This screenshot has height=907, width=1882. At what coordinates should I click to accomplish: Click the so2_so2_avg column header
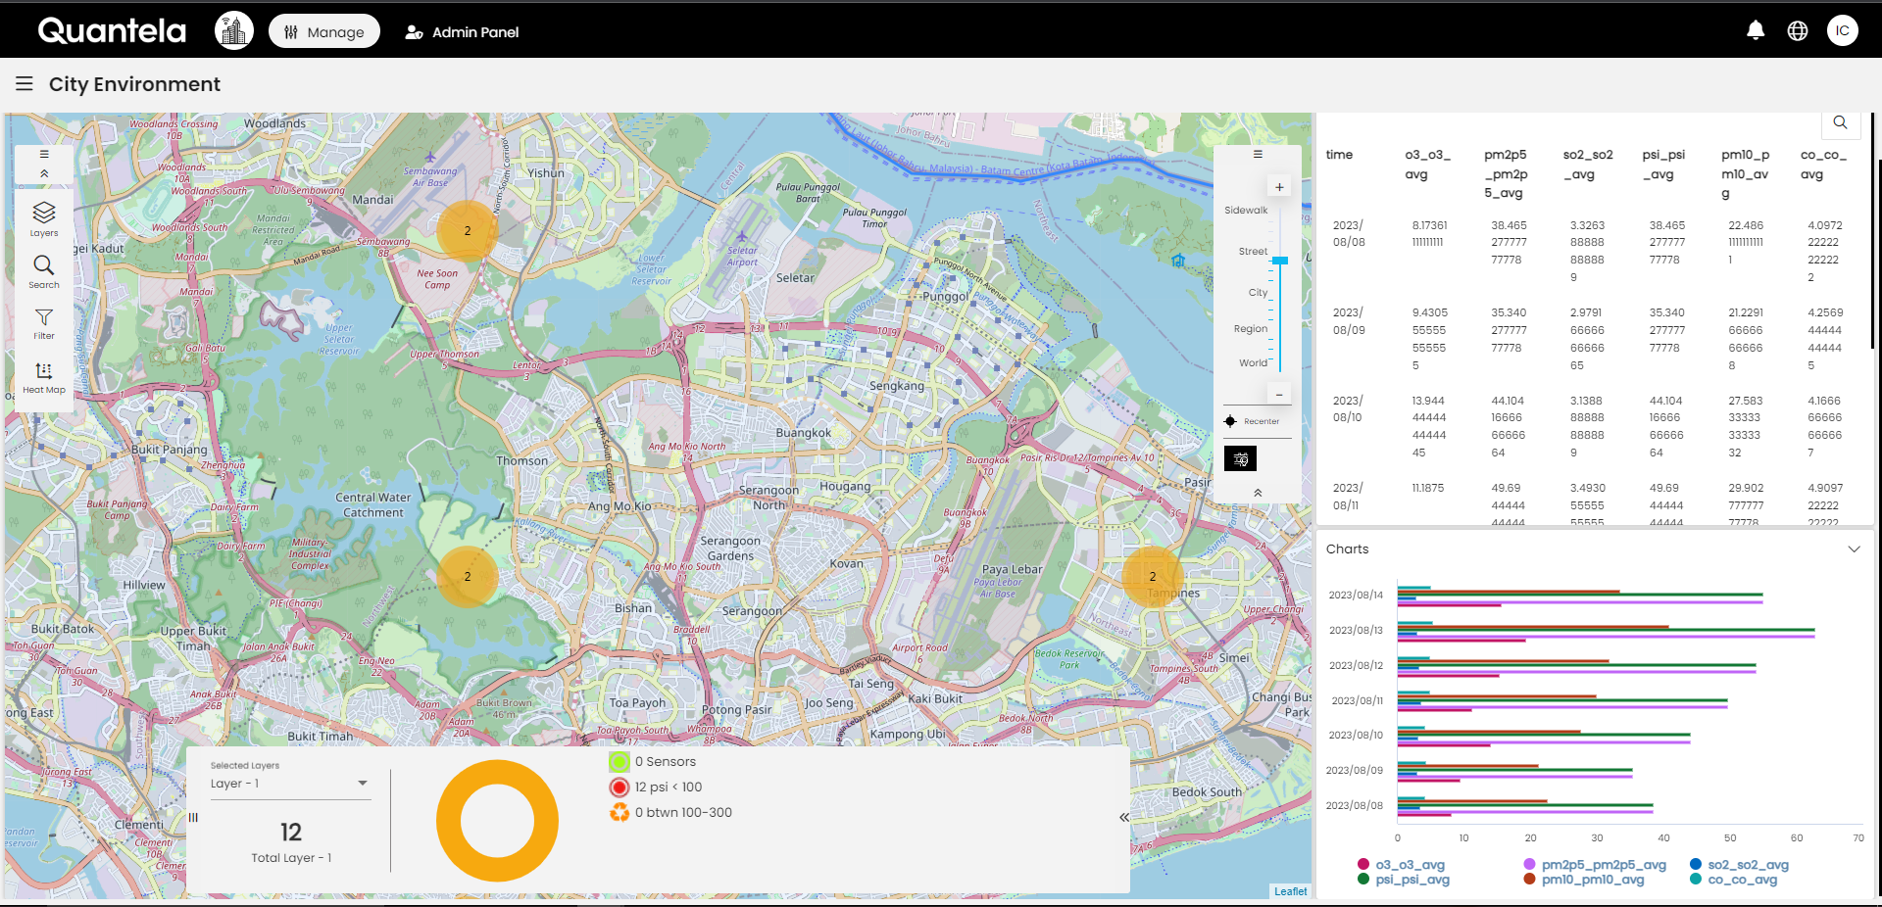(1588, 165)
